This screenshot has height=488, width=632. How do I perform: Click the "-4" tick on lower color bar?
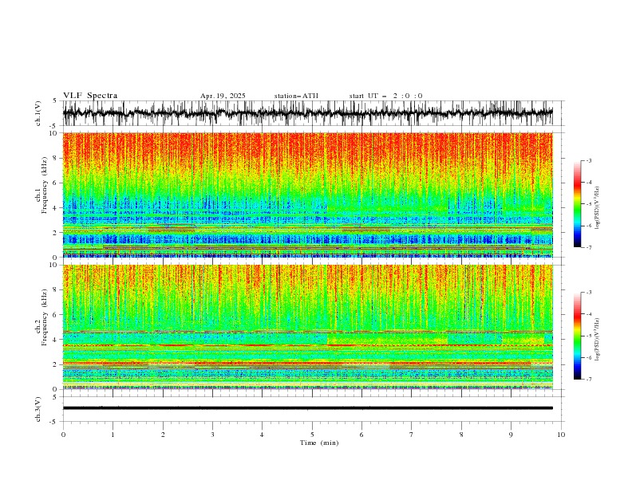click(x=589, y=314)
